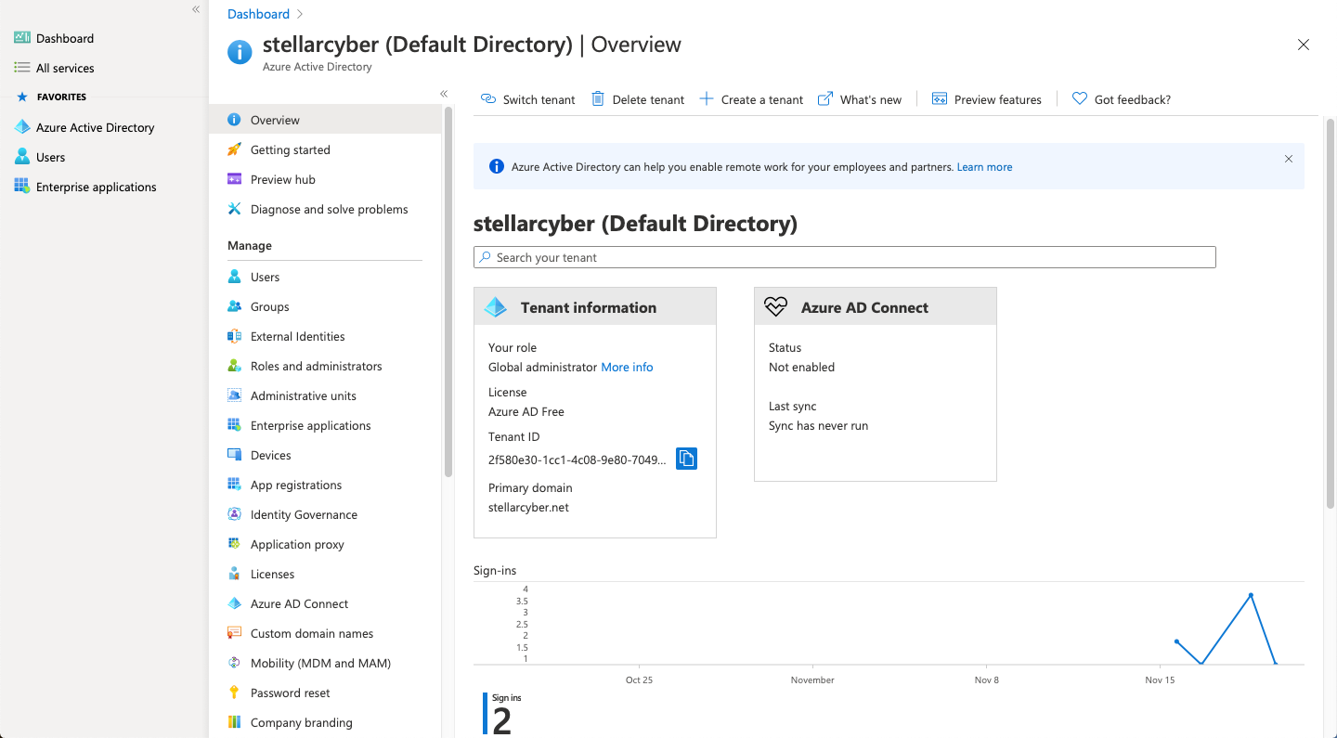Click the Learn more link
Viewport: 1337px width, 738px height.
(984, 167)
